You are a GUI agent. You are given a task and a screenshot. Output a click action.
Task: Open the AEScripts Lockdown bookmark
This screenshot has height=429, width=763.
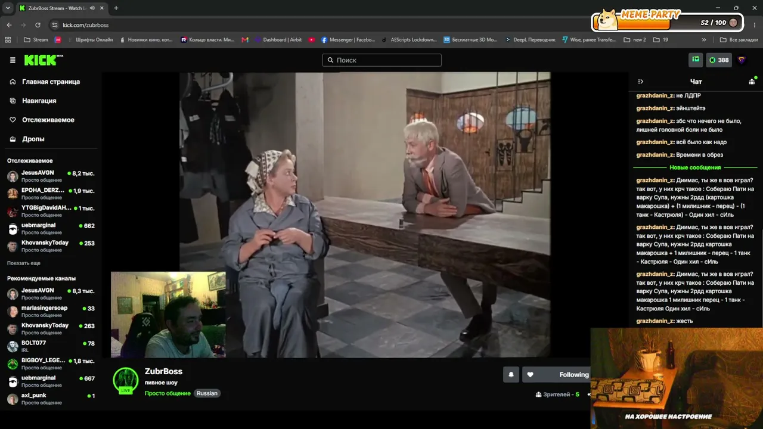point(409,40)
